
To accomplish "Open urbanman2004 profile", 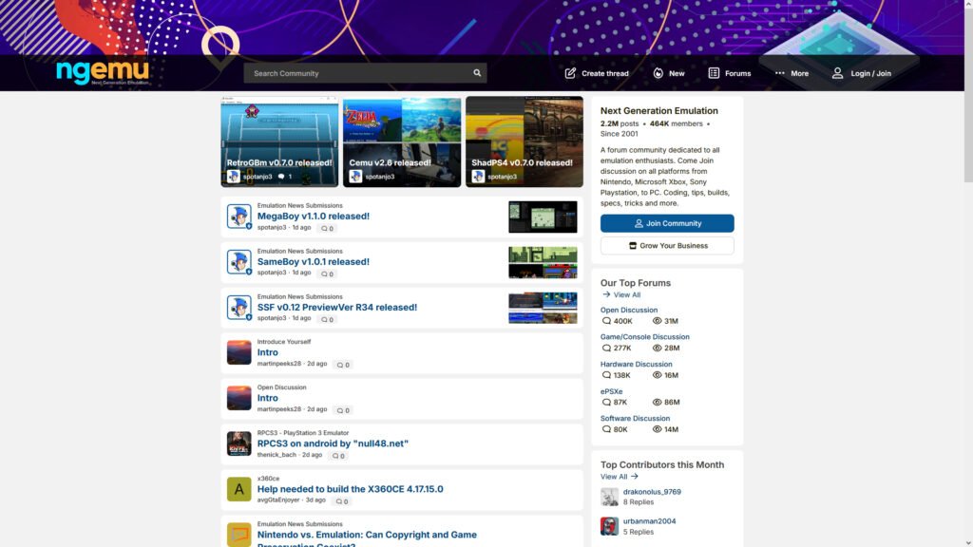I will point(649,521).
